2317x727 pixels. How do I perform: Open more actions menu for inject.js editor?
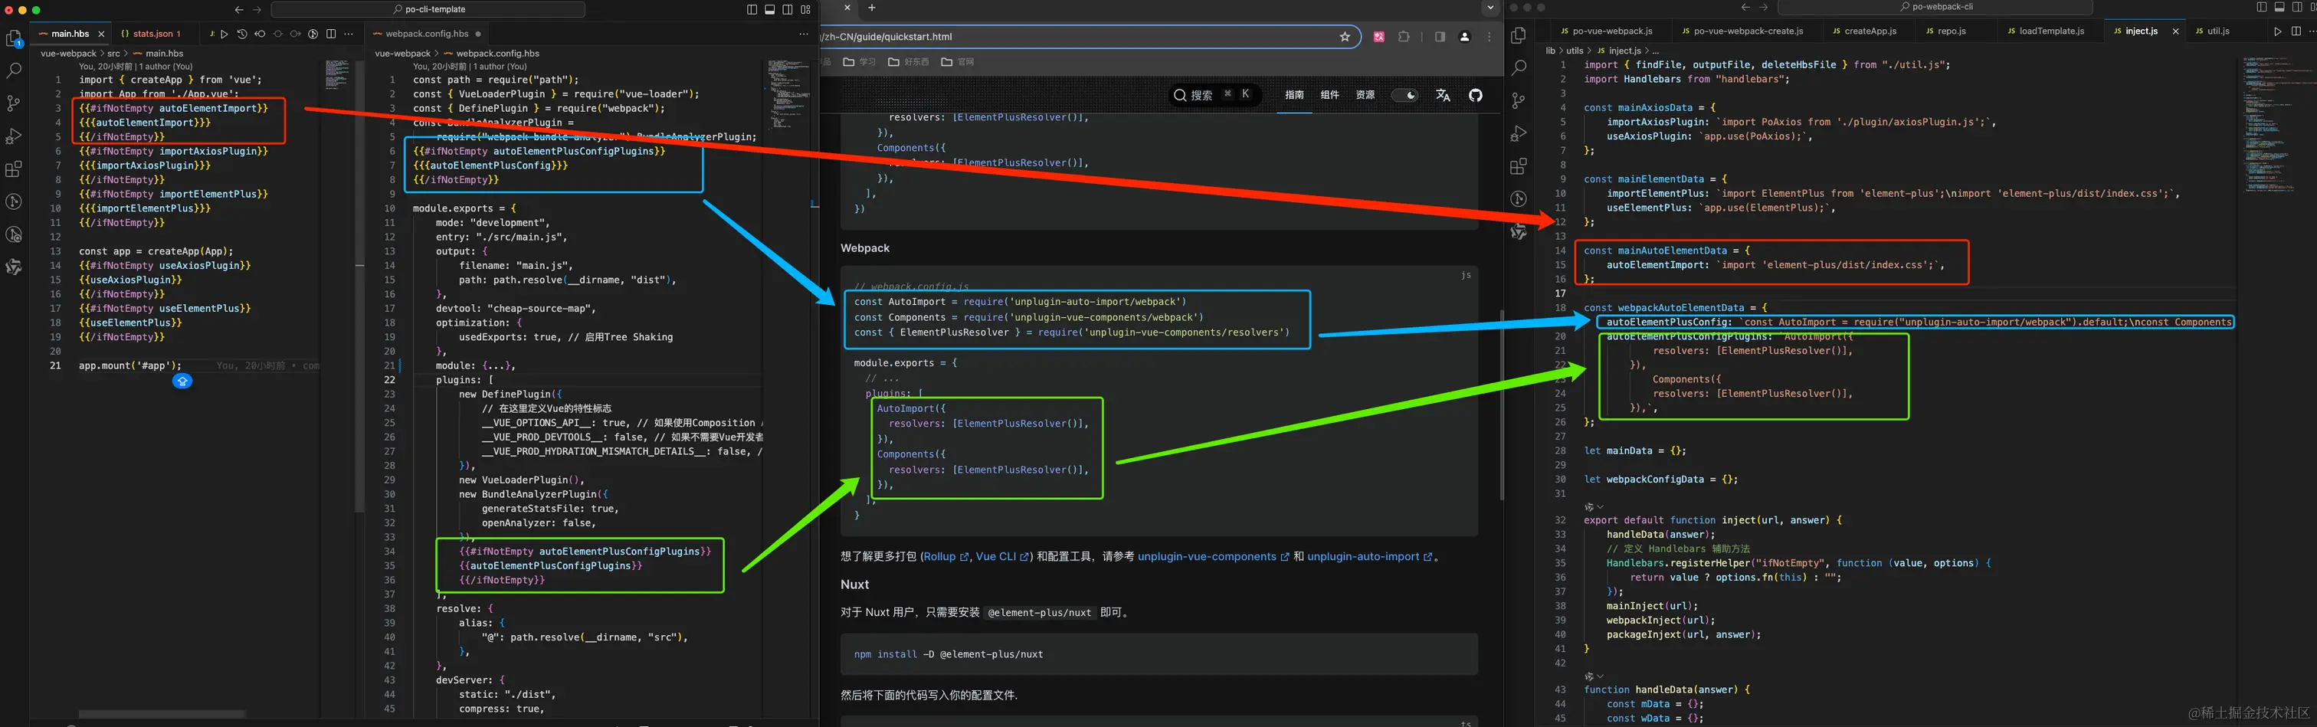[2312, 31]
